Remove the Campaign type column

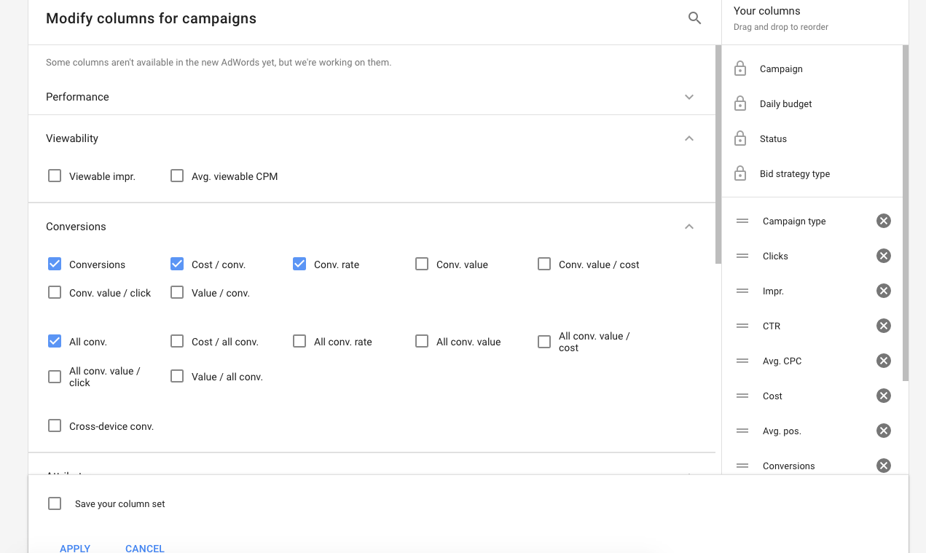tap(883, 221)
